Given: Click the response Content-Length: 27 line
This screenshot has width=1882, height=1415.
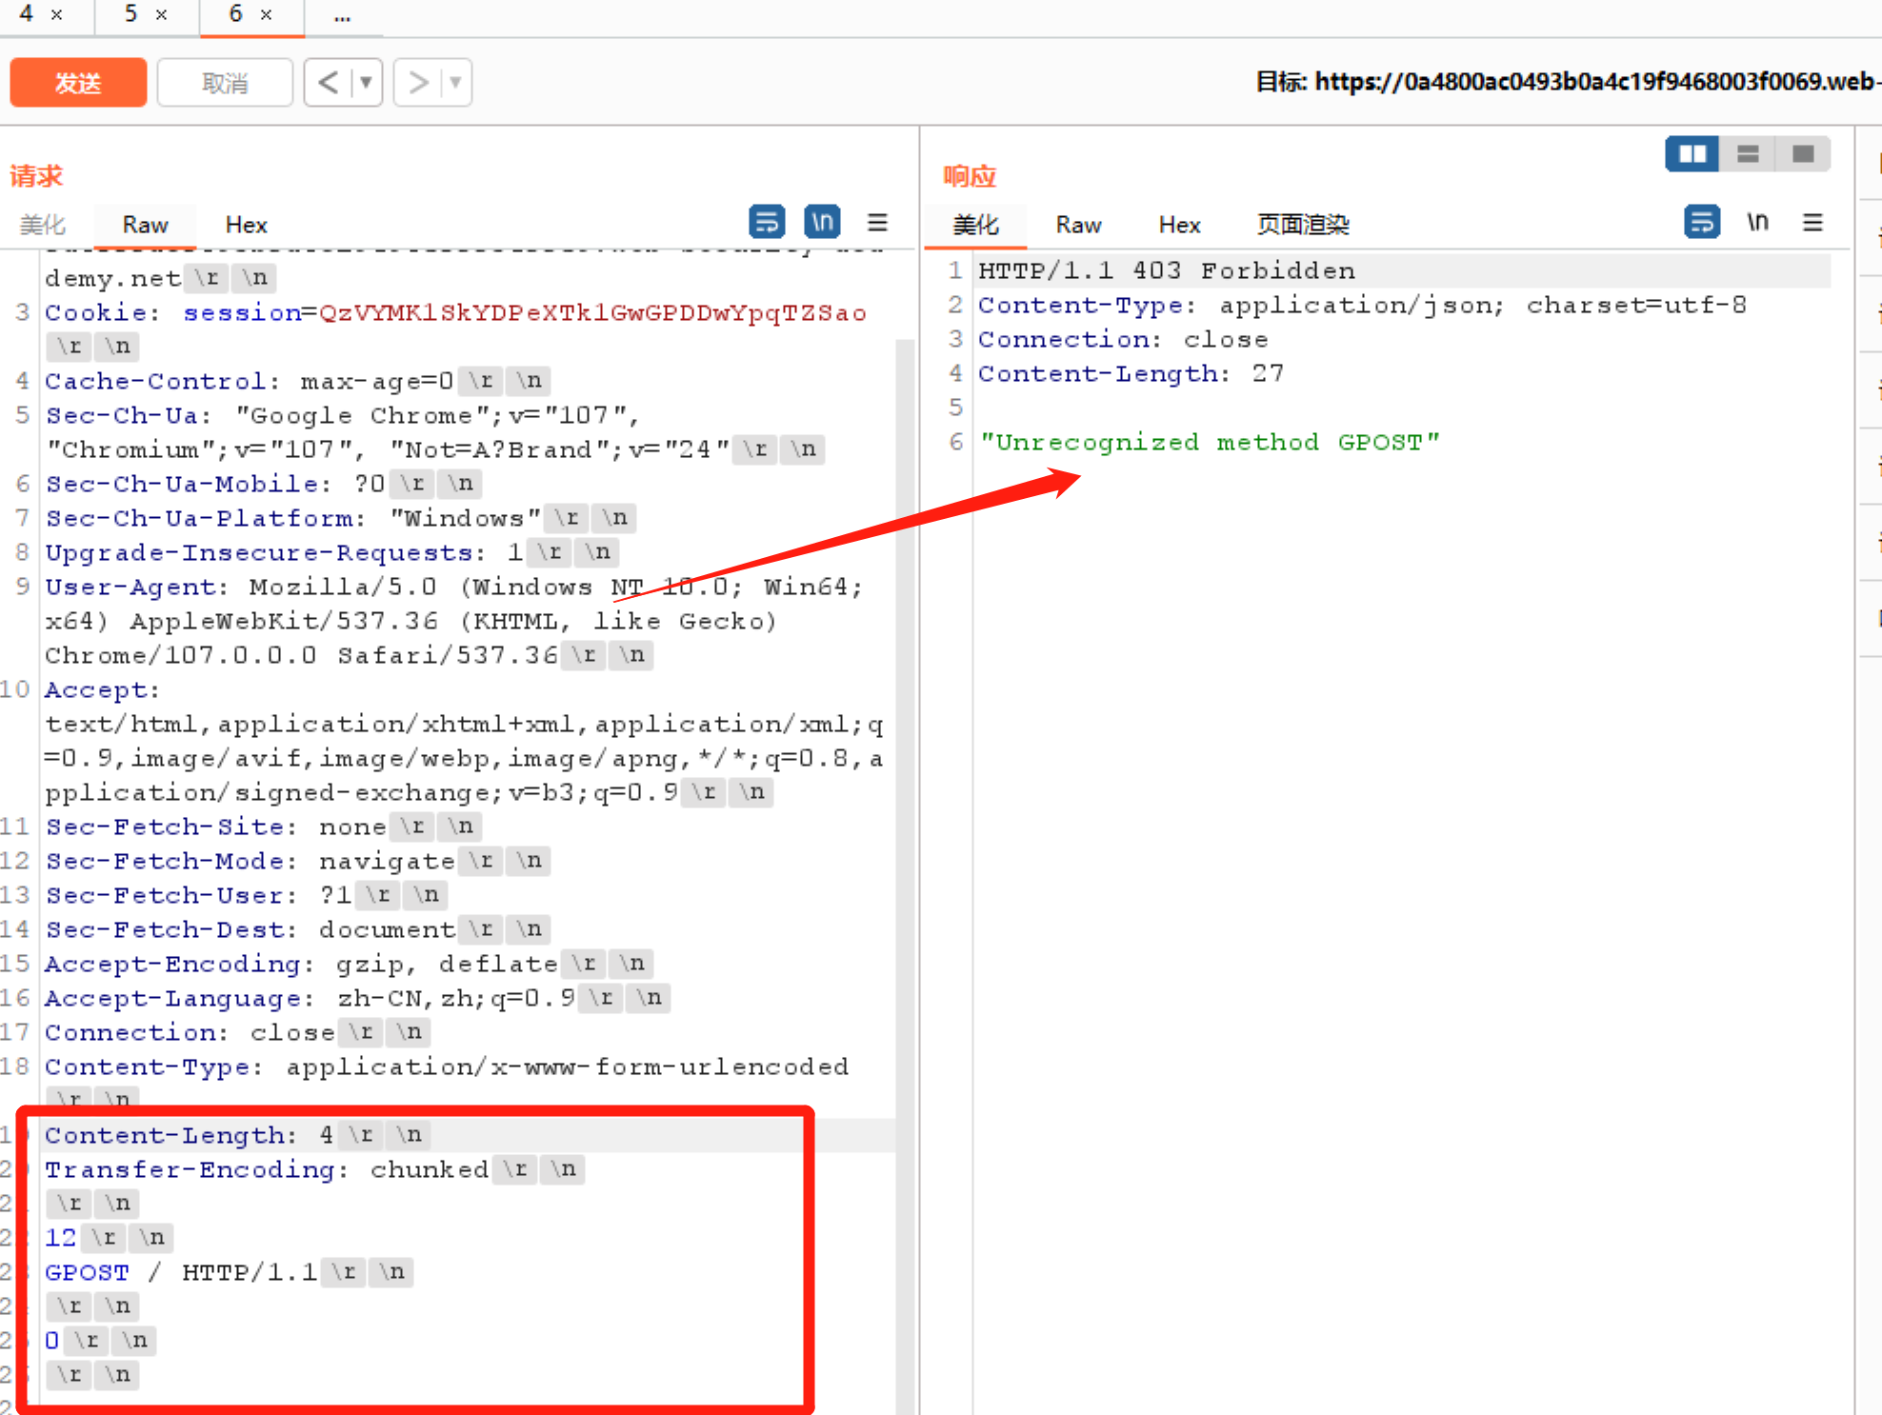Looking at the screenshot, I should pos(1131,373).
